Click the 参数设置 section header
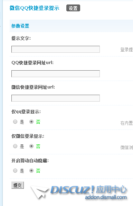Viewport: 133px width, 206px height. [20, 26]
